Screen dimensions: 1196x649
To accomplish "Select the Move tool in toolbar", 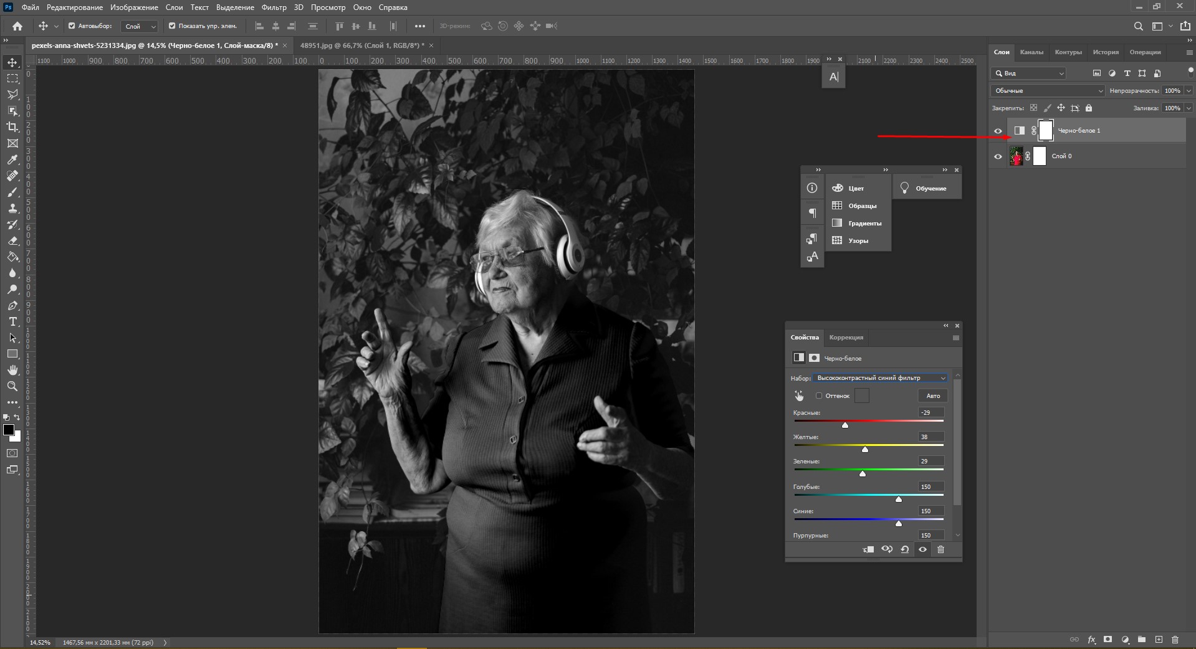I will (x=12, y=62).
